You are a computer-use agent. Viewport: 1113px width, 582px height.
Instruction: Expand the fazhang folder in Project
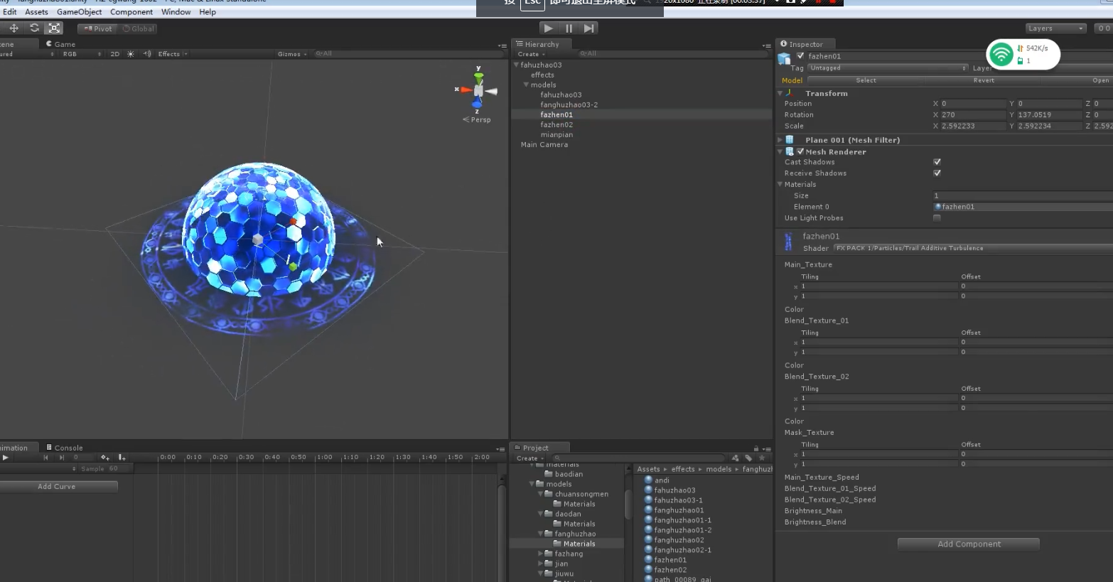(x=541, y=554)
